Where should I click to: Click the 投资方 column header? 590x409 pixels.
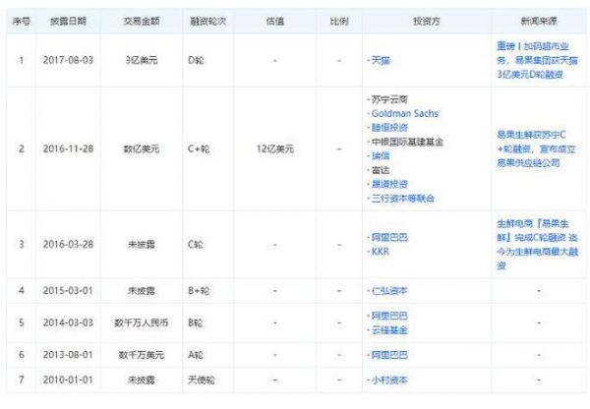427,22
